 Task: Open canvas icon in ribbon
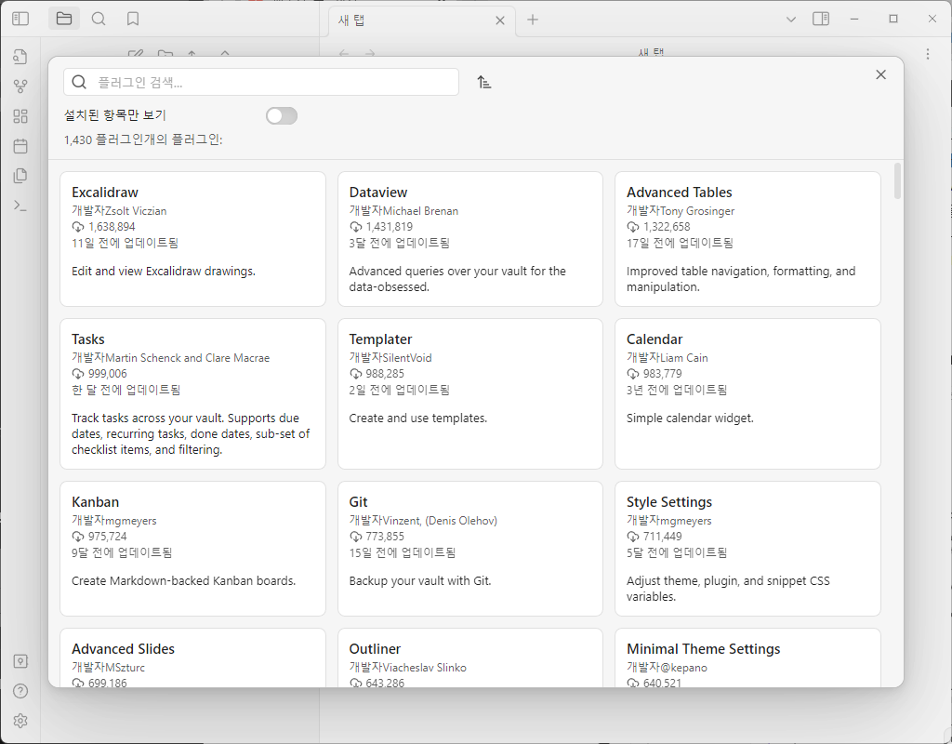click(x=20, y=116)
